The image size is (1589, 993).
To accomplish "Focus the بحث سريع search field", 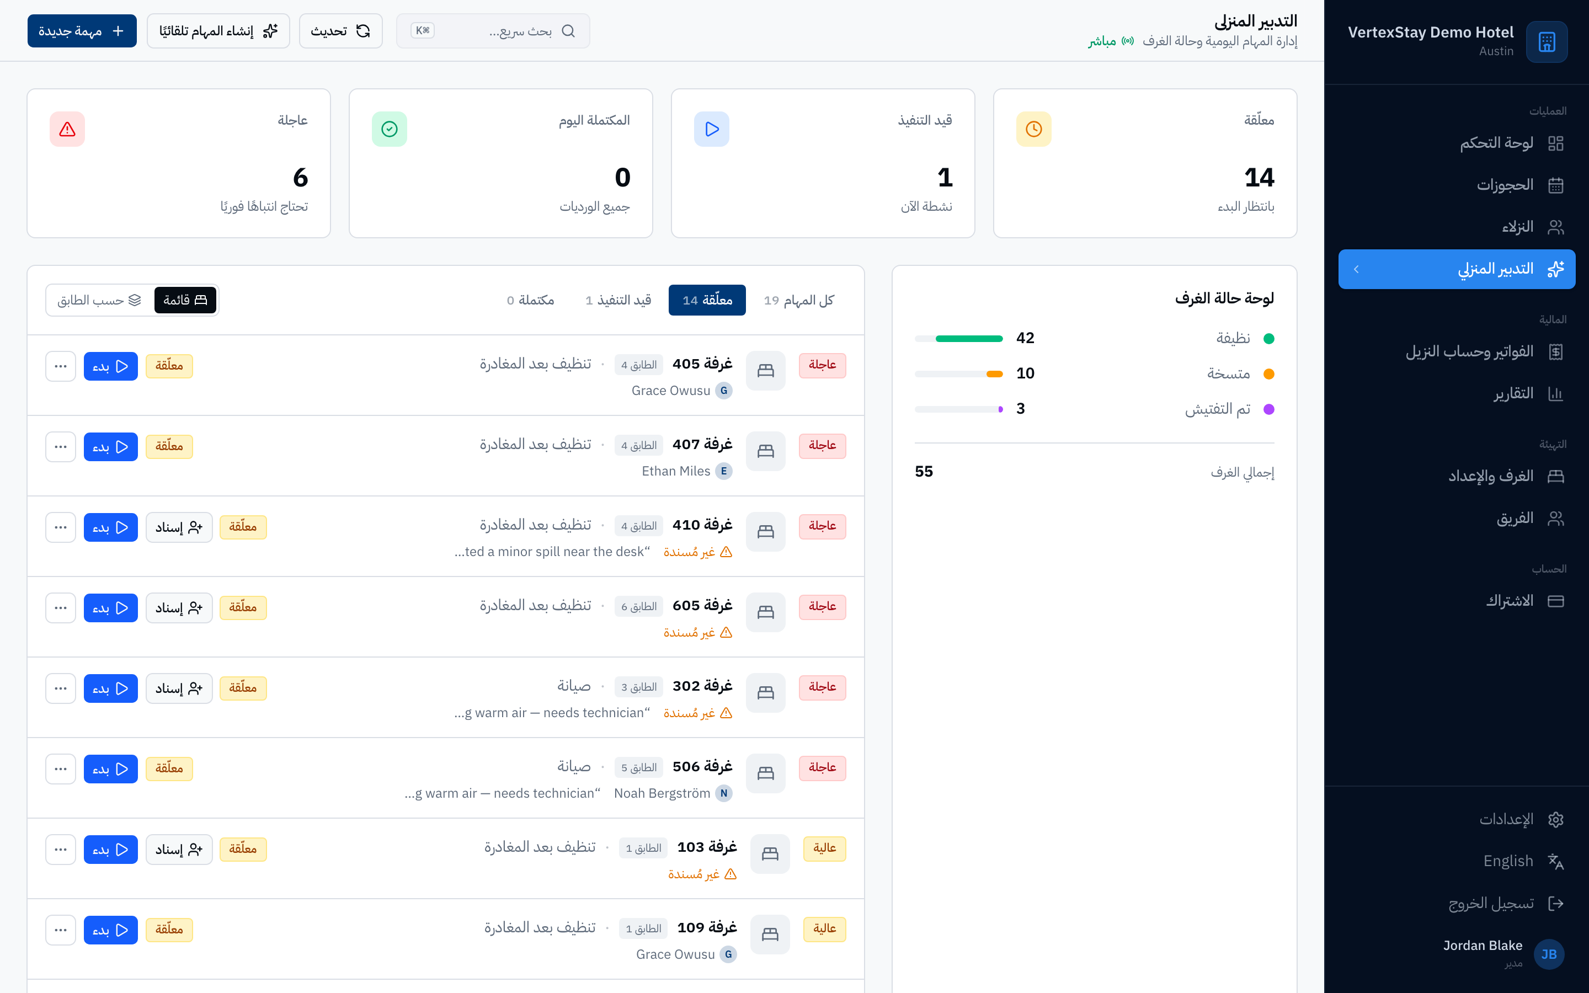I will pos(493,31).
